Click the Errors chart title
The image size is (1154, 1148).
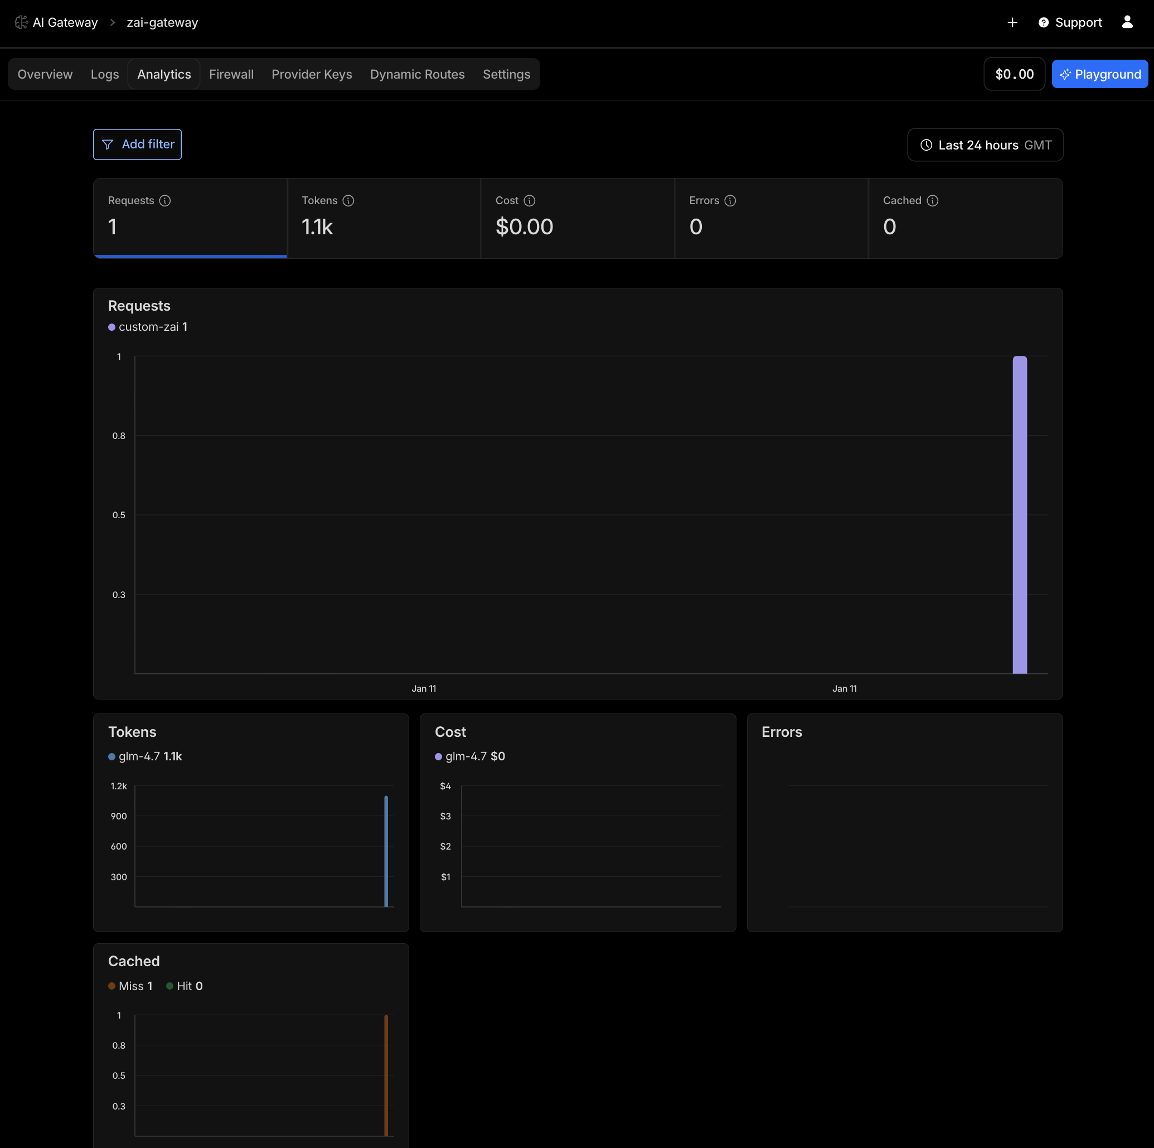click(781, 732)
